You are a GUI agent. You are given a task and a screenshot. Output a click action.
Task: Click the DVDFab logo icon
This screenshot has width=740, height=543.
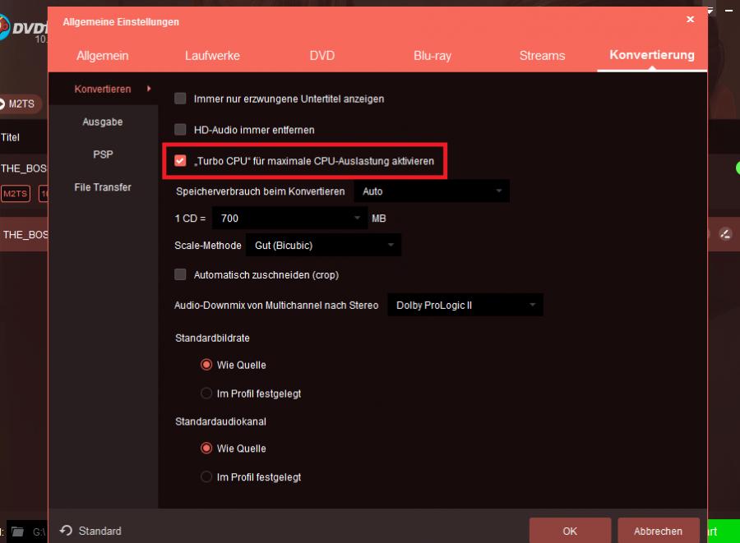click(16, 31)
